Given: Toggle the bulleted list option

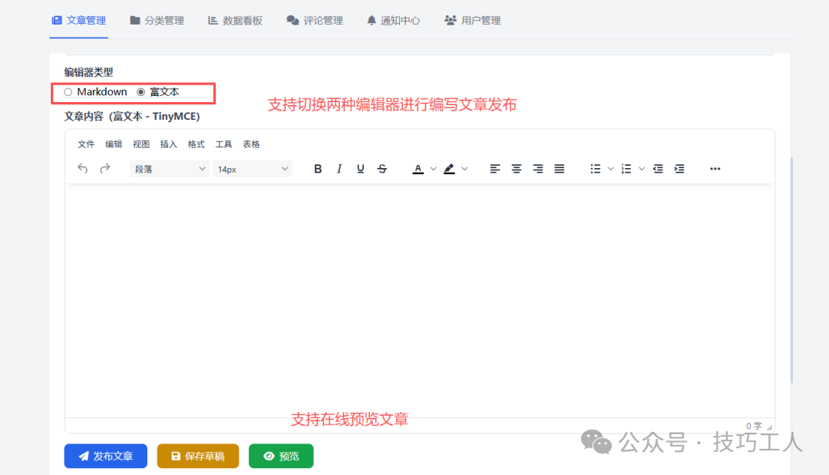Looking at the screenshot, I should point(596,168).
